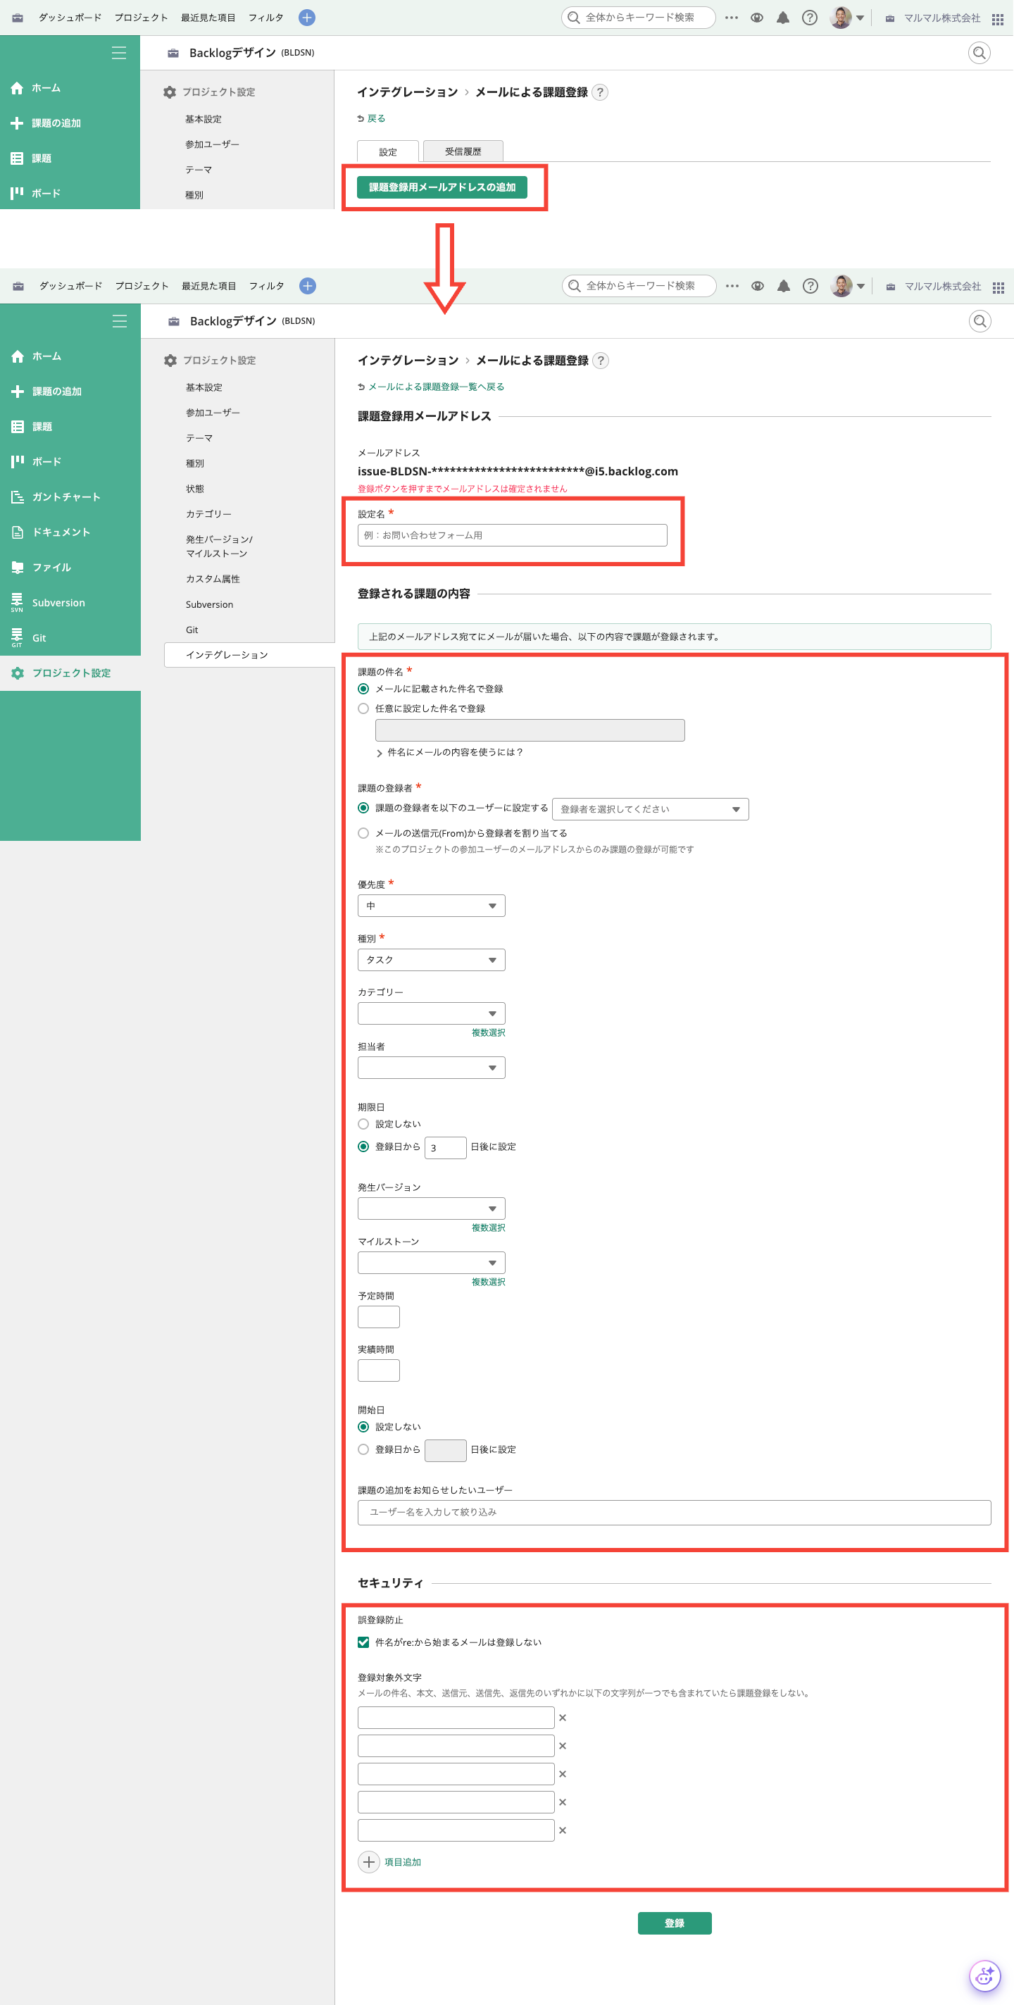
Task: Collapse sidebar via hamburger icon in lower screen
Action: [x=120, y=321]
